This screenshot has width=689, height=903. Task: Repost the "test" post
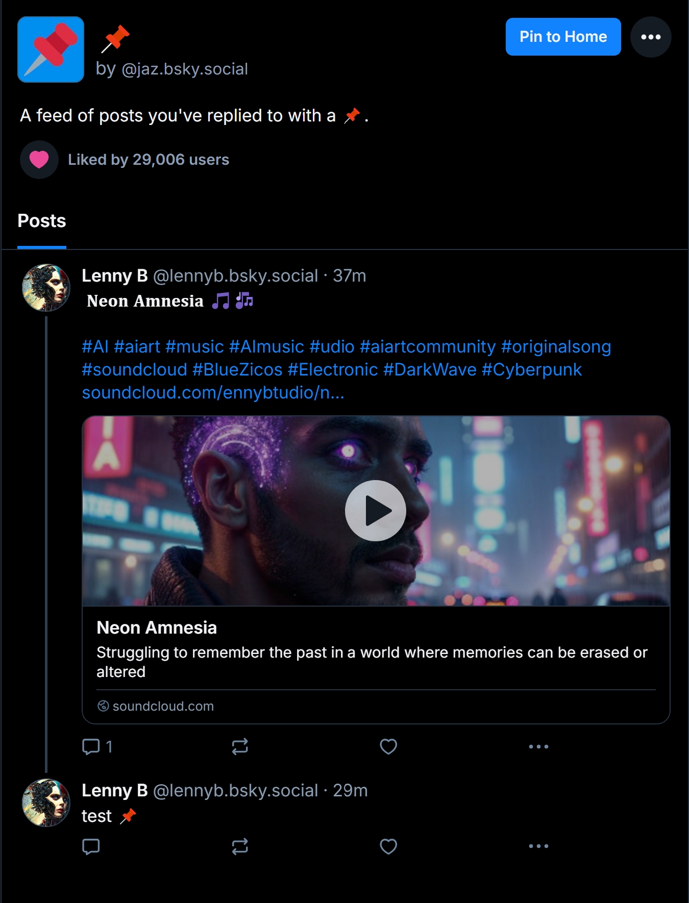240,846
